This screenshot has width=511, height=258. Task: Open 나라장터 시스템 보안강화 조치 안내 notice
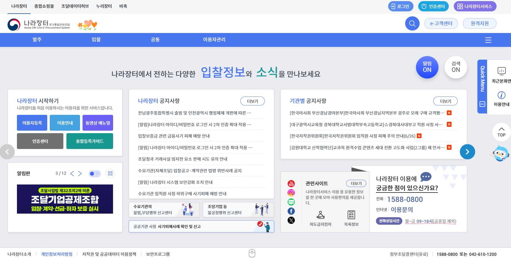tap(175, 182)
